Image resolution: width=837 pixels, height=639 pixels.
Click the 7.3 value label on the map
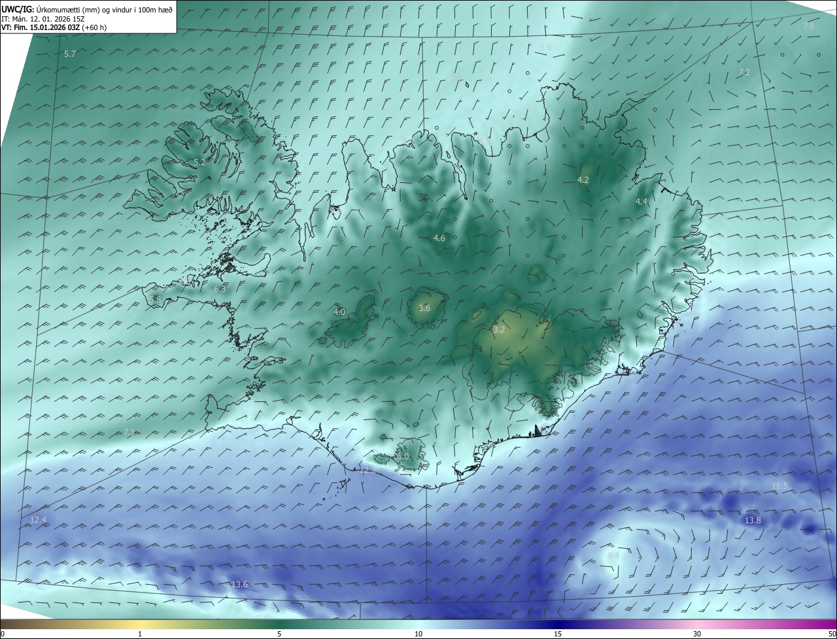129,433
